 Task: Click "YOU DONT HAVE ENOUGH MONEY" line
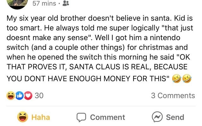click(88, 79)
